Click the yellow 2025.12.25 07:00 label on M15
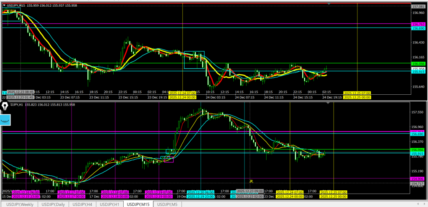The image size is (428, 207). [x=357, y=93]
